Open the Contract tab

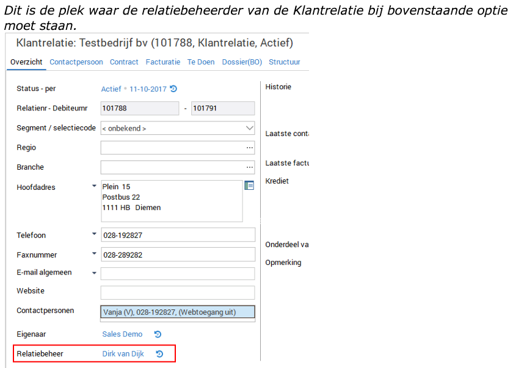(124, 62)
